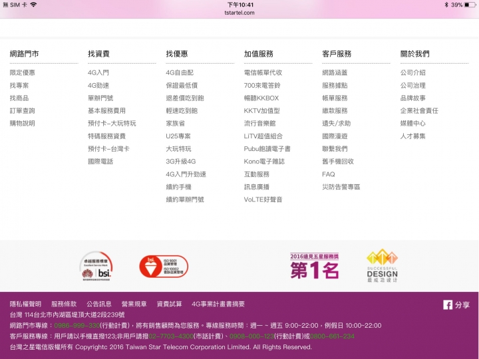
Task: Open the 購物說明 link
Action: click(23, 124)
